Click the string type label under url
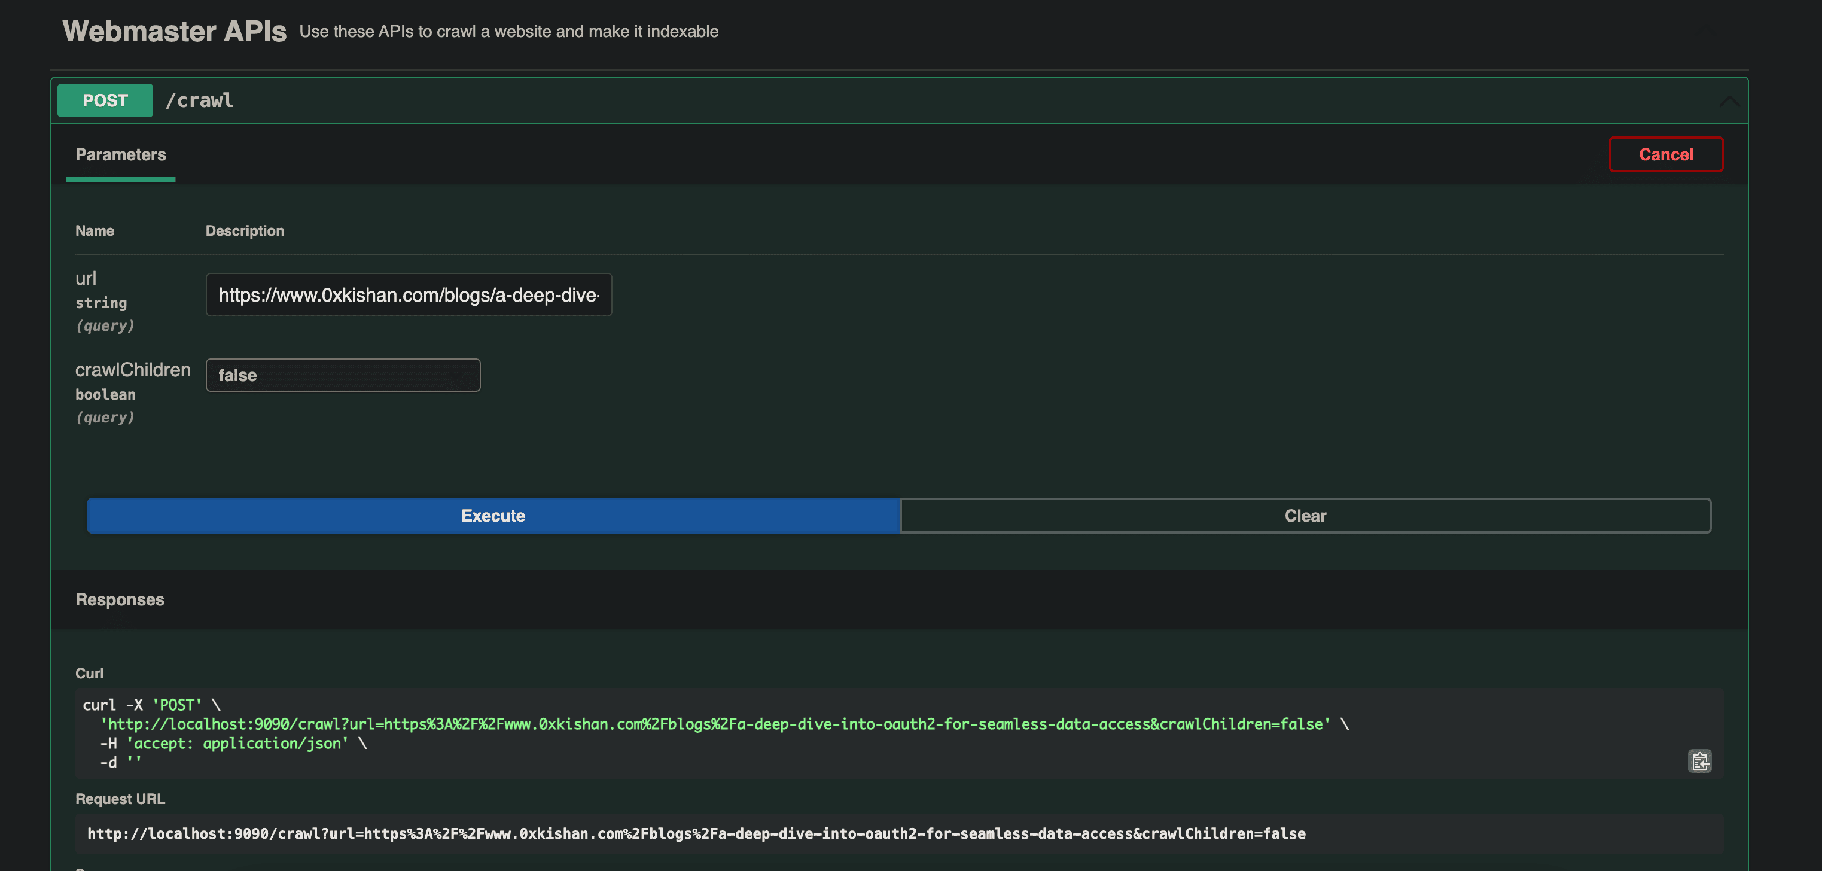The height and width of the screenshot is (871, 1822). point(101,303)
